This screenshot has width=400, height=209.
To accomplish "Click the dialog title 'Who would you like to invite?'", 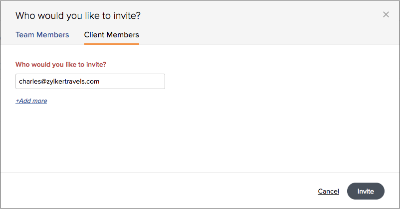I will point(78,16).
